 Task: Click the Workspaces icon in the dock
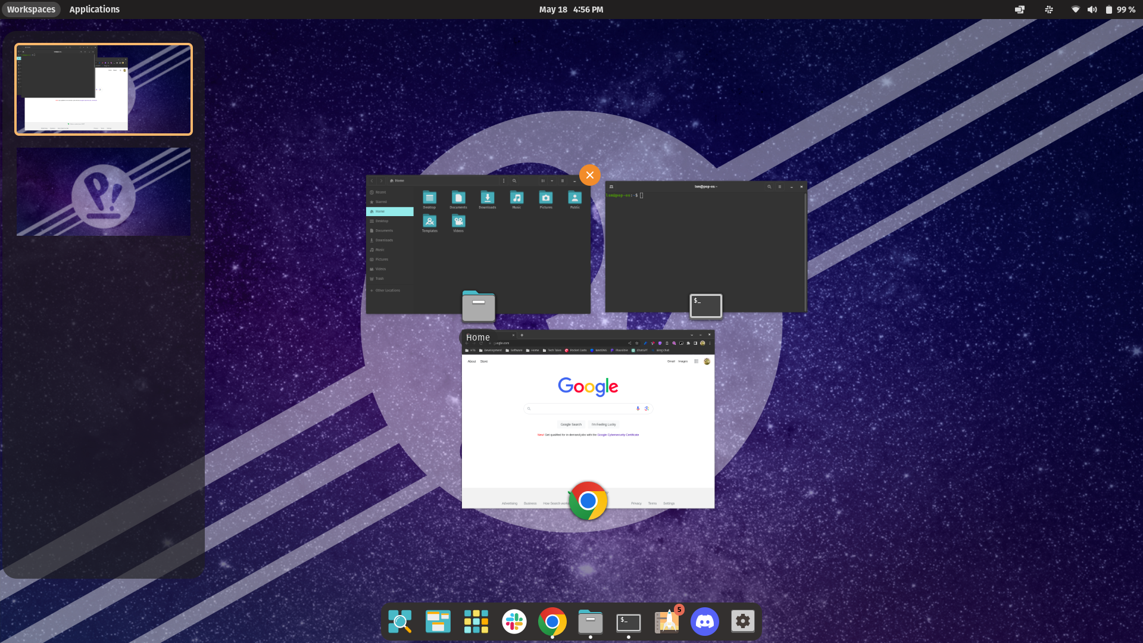438,622
